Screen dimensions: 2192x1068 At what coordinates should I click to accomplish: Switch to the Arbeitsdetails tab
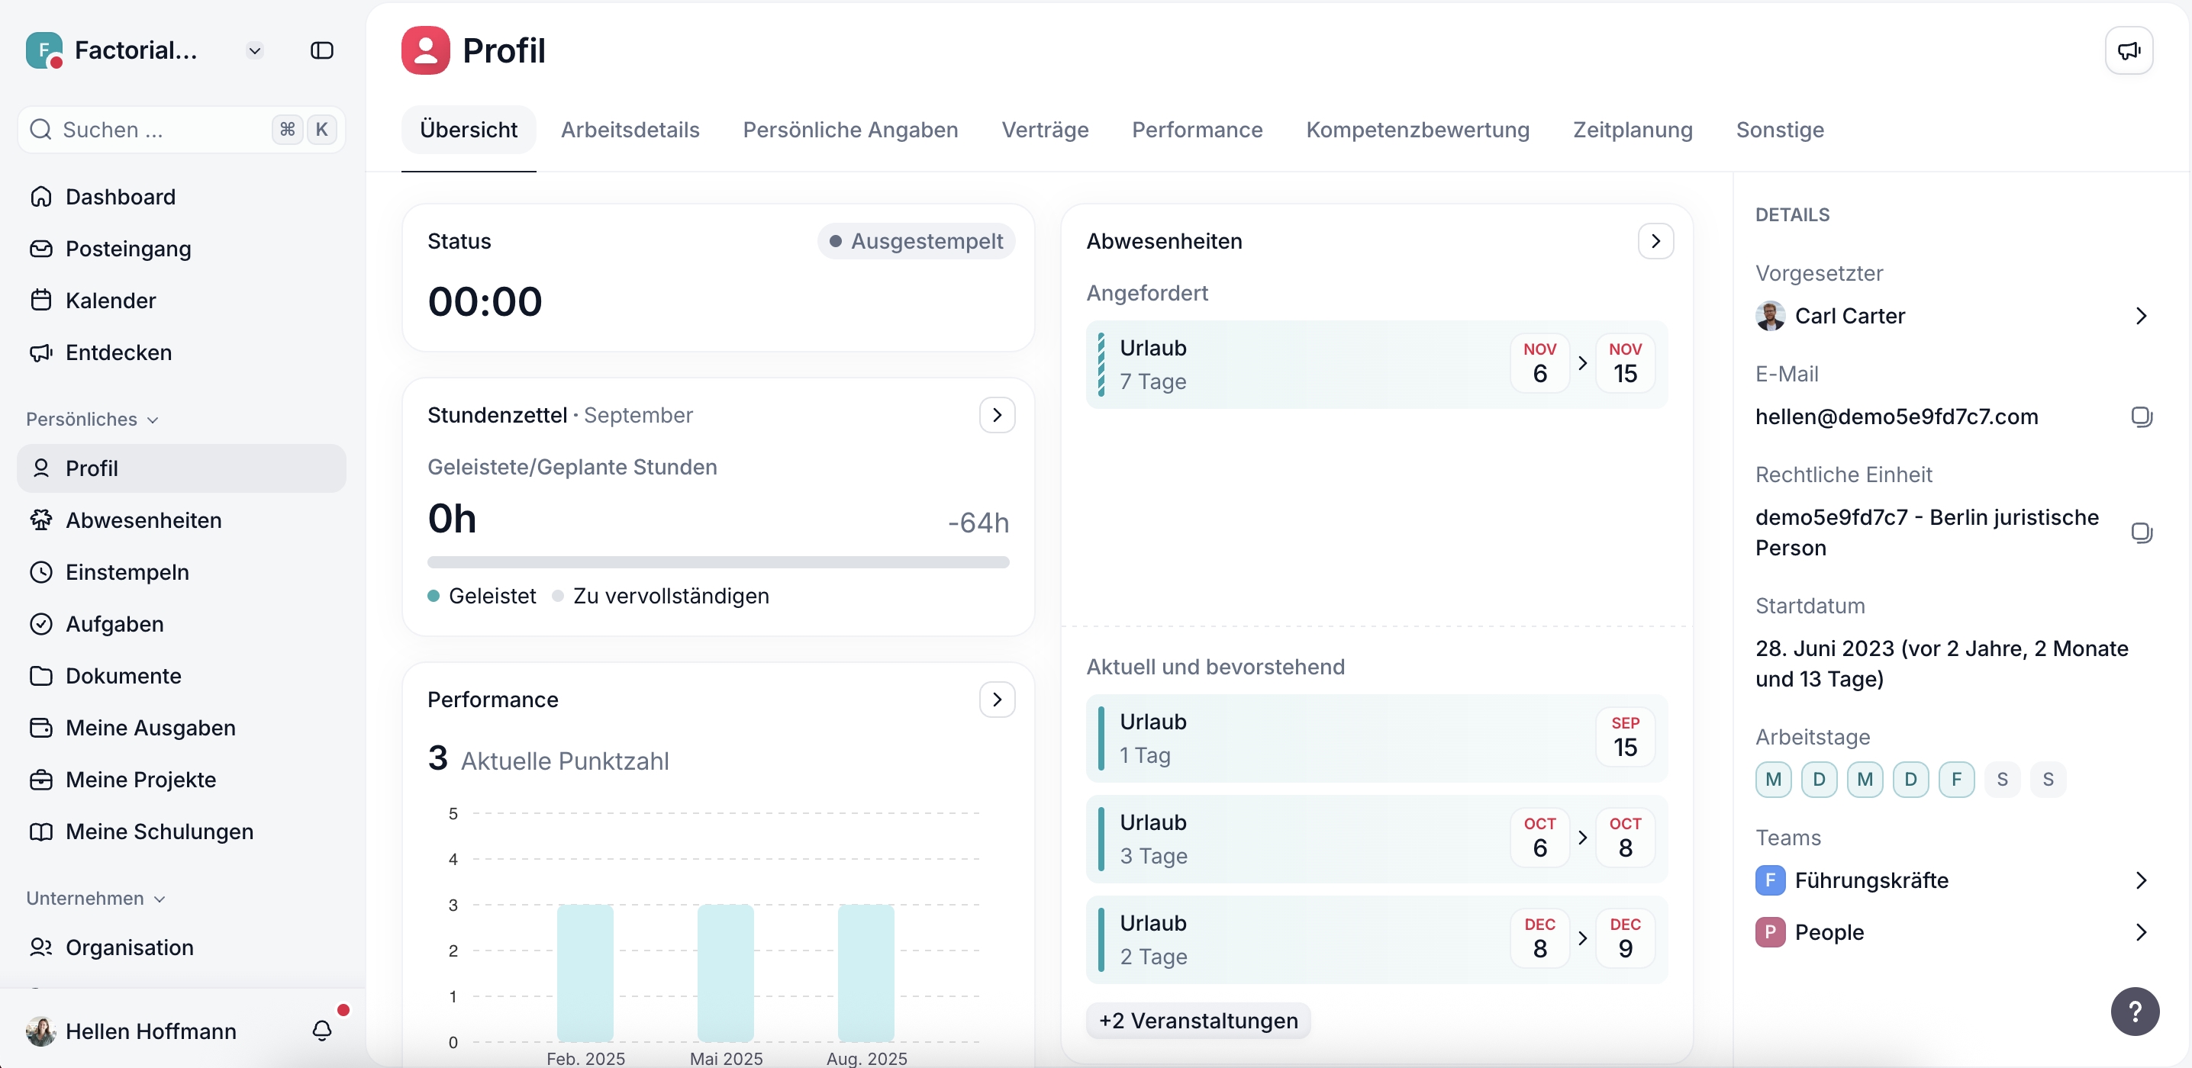(x=630, y=130)
